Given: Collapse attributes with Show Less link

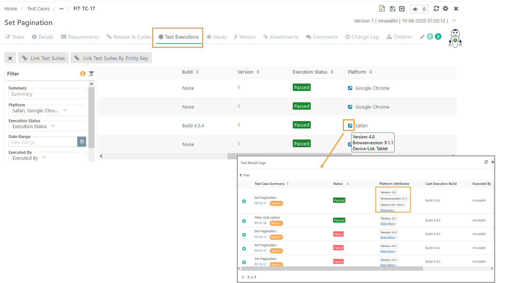Looking at the screenshot, I should click(388, 210).
